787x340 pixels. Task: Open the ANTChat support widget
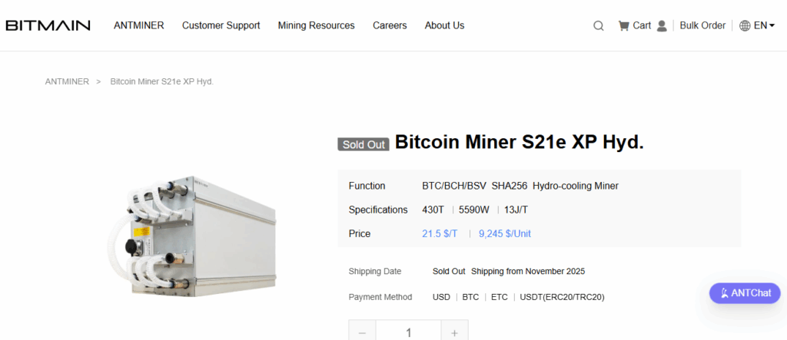745,293
